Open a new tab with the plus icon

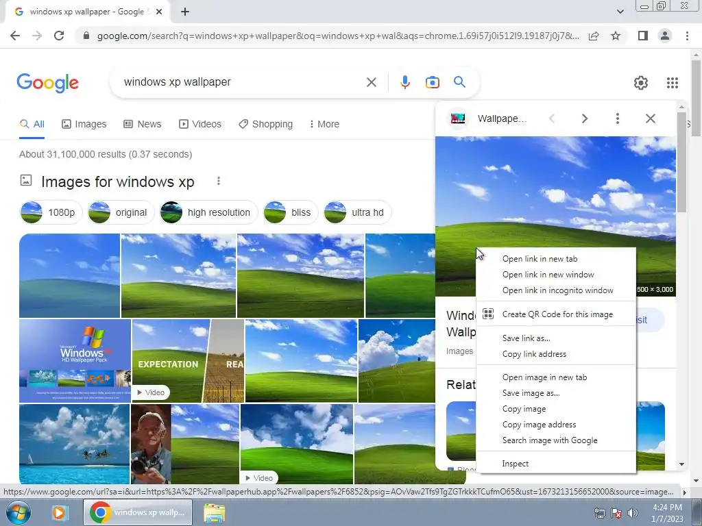(x=185, y=12)
